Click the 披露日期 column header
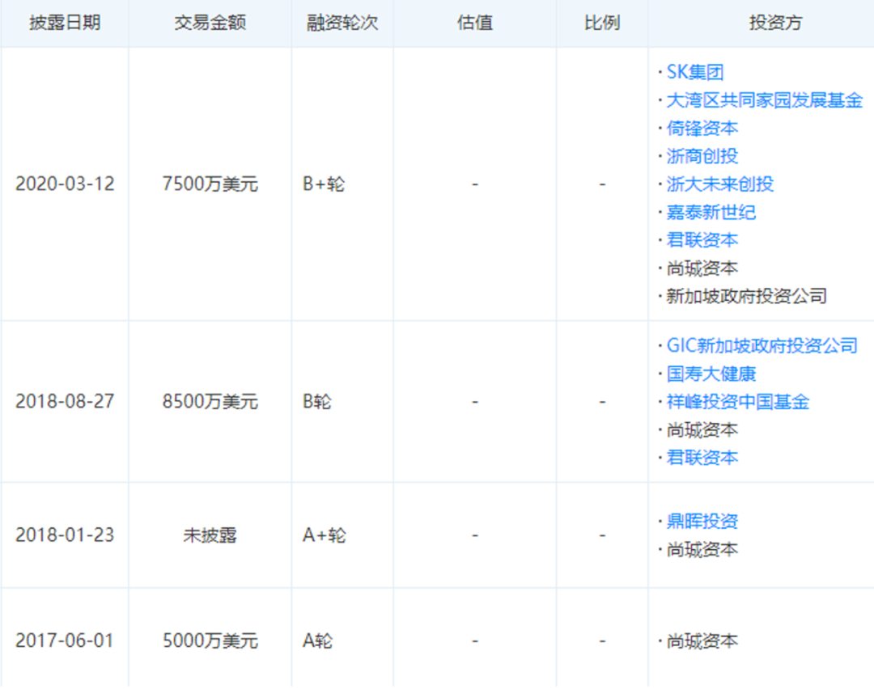Screen dimensions: 874x689 pos(65,23)
